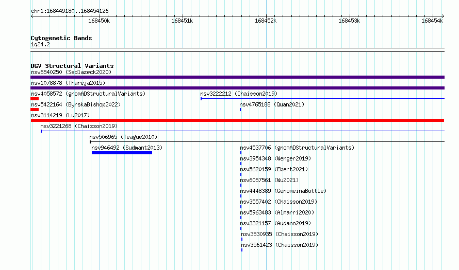459x270 pixels.
Task: Click the 168454k ruler tick label
Action: tap(432, 21)
